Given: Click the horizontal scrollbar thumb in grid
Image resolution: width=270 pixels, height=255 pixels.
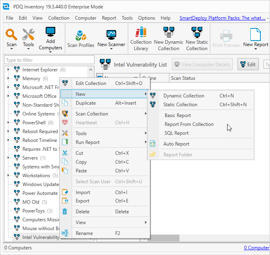Looking at the screenshot, I should click(163, 238).
